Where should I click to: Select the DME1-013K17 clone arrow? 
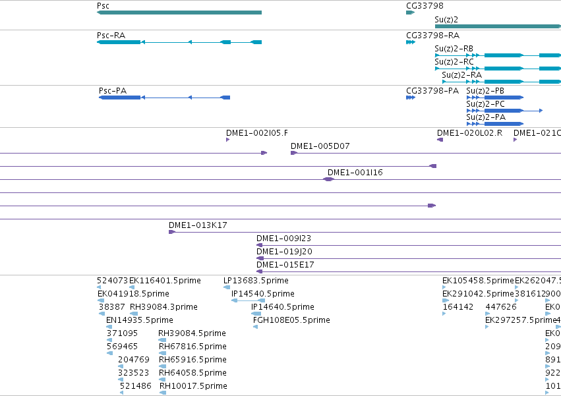click(x=172, y=232)
